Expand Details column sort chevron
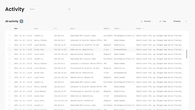The height and width of the screenshot is (110, 195). 143,29
